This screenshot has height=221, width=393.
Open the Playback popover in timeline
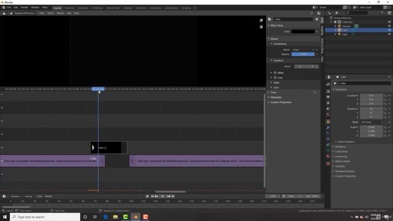click(17, 196)
